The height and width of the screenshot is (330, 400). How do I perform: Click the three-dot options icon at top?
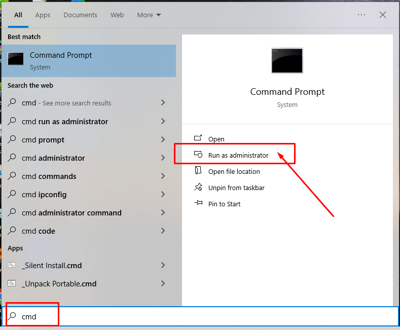point(361,15)
